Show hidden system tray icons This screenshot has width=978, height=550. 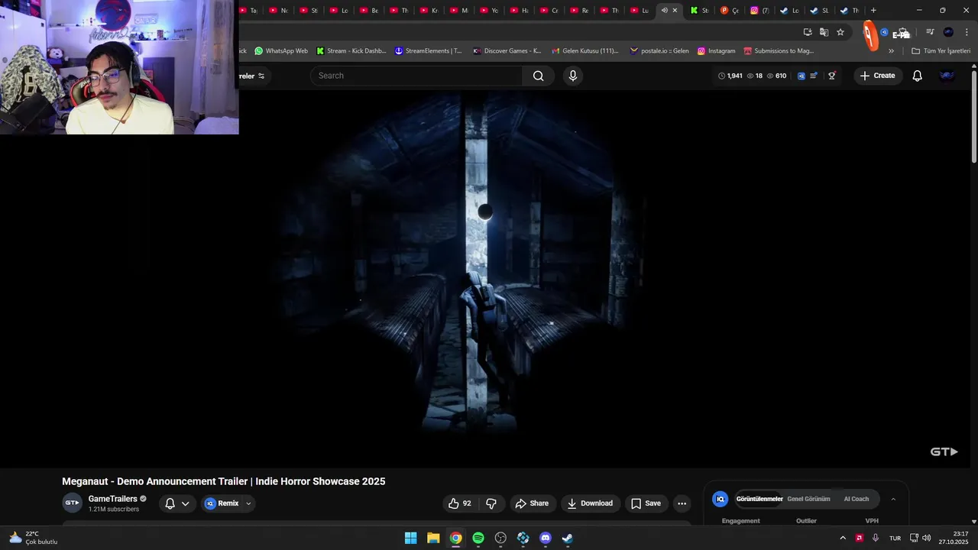click(x=843, y=538)
